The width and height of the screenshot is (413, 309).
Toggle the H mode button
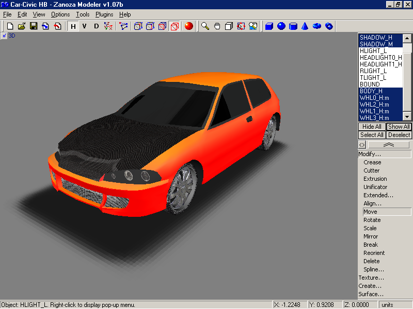click(x=73, y=26)
